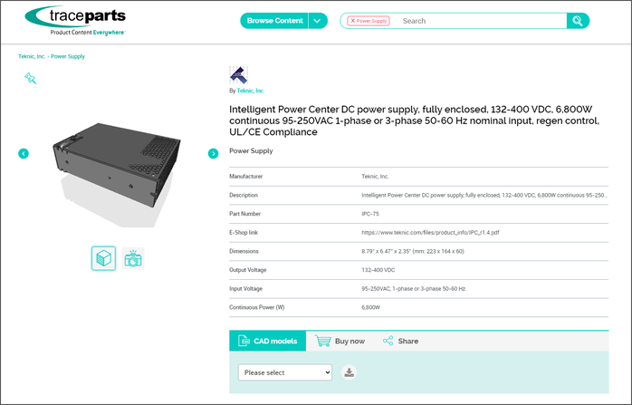Image resolution: width=632 pixels, height=405 pixels.
Task: Open the 'Please select' CAD format dropdown
Action: coord(285,372)
